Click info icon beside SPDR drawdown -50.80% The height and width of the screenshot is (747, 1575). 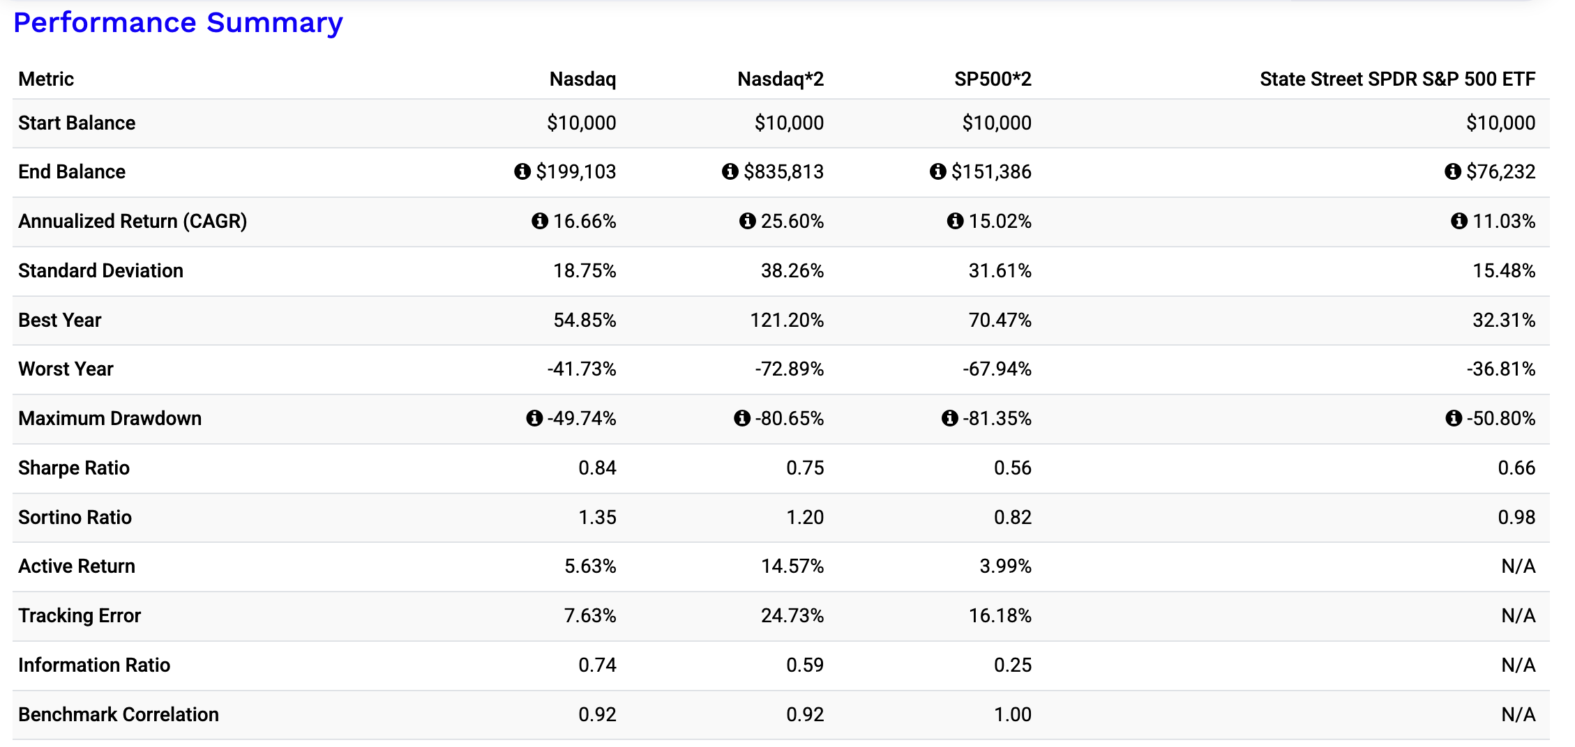(x=1454, y=418)
